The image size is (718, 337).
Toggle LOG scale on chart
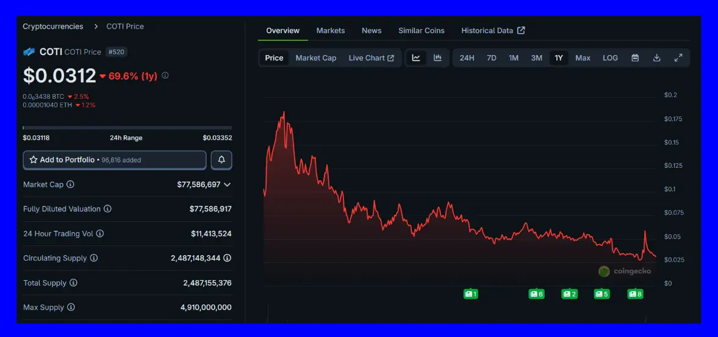[x=610, y=58]
